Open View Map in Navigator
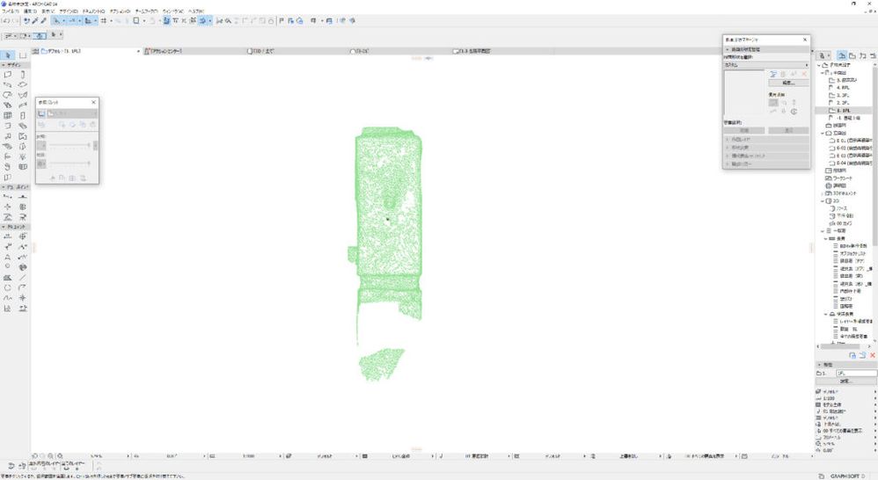The height and width of the screenshot is (480, 878). (x=852, y=55)
